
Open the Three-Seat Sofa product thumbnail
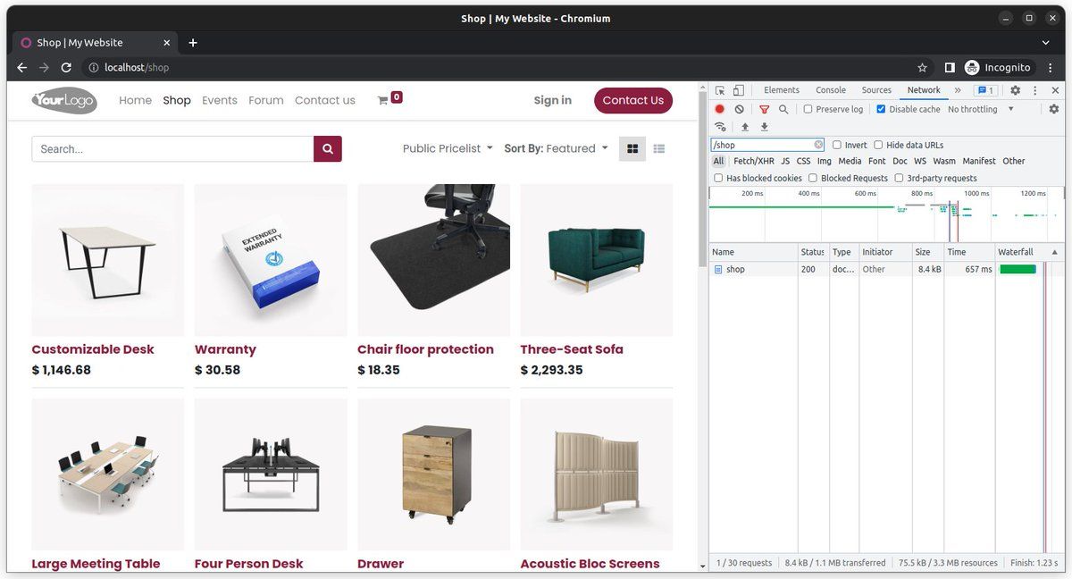(x=596, y=260)
